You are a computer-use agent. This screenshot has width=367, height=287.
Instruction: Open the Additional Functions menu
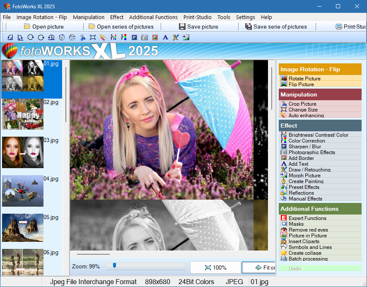[153, 17]
